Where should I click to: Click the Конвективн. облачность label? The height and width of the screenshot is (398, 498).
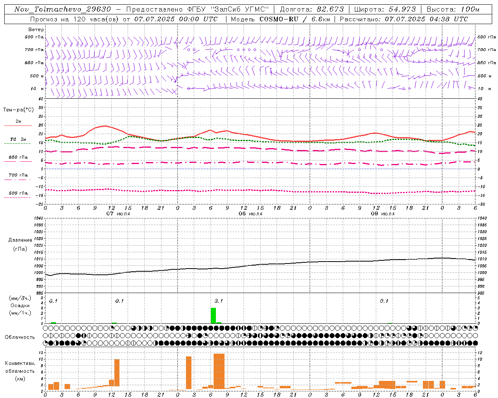pyautogui.click(x=20, y=367)
